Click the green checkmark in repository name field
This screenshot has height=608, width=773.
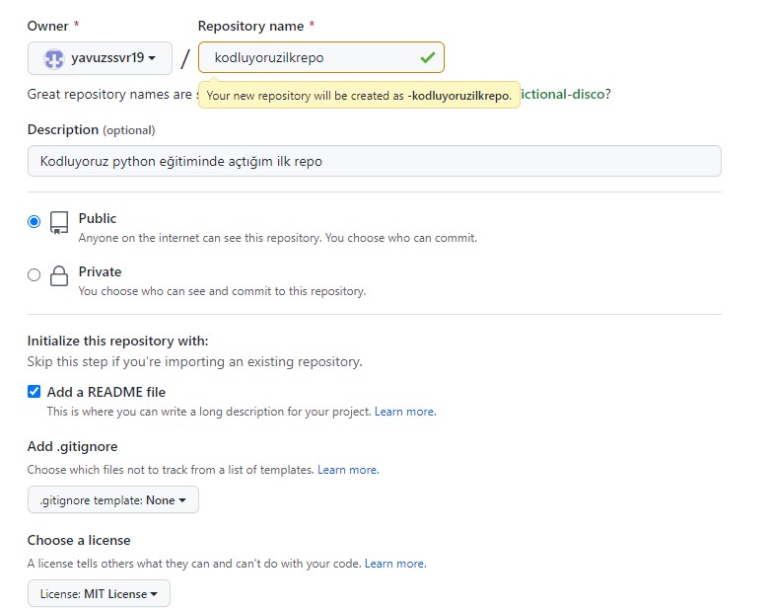pyautogui.click(x=428, y=57)
